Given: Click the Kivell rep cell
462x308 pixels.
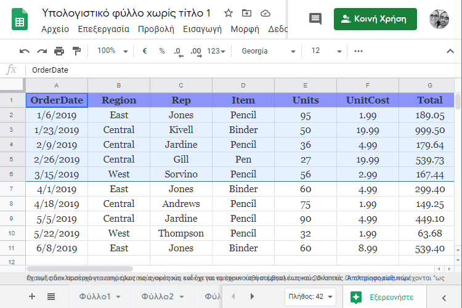Looking at the screenshot, I should click(181, 130).
